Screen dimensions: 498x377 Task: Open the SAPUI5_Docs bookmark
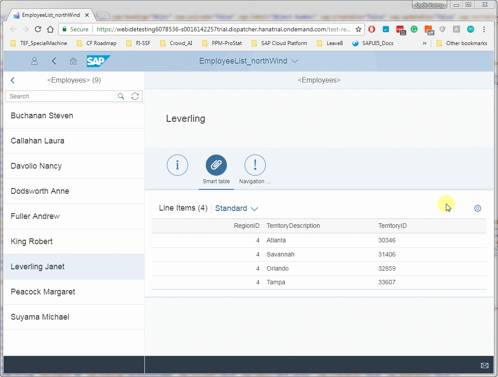point(377,43)
